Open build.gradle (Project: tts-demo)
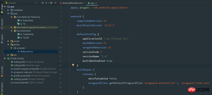The image size is (212, 95). pos(29,62)
